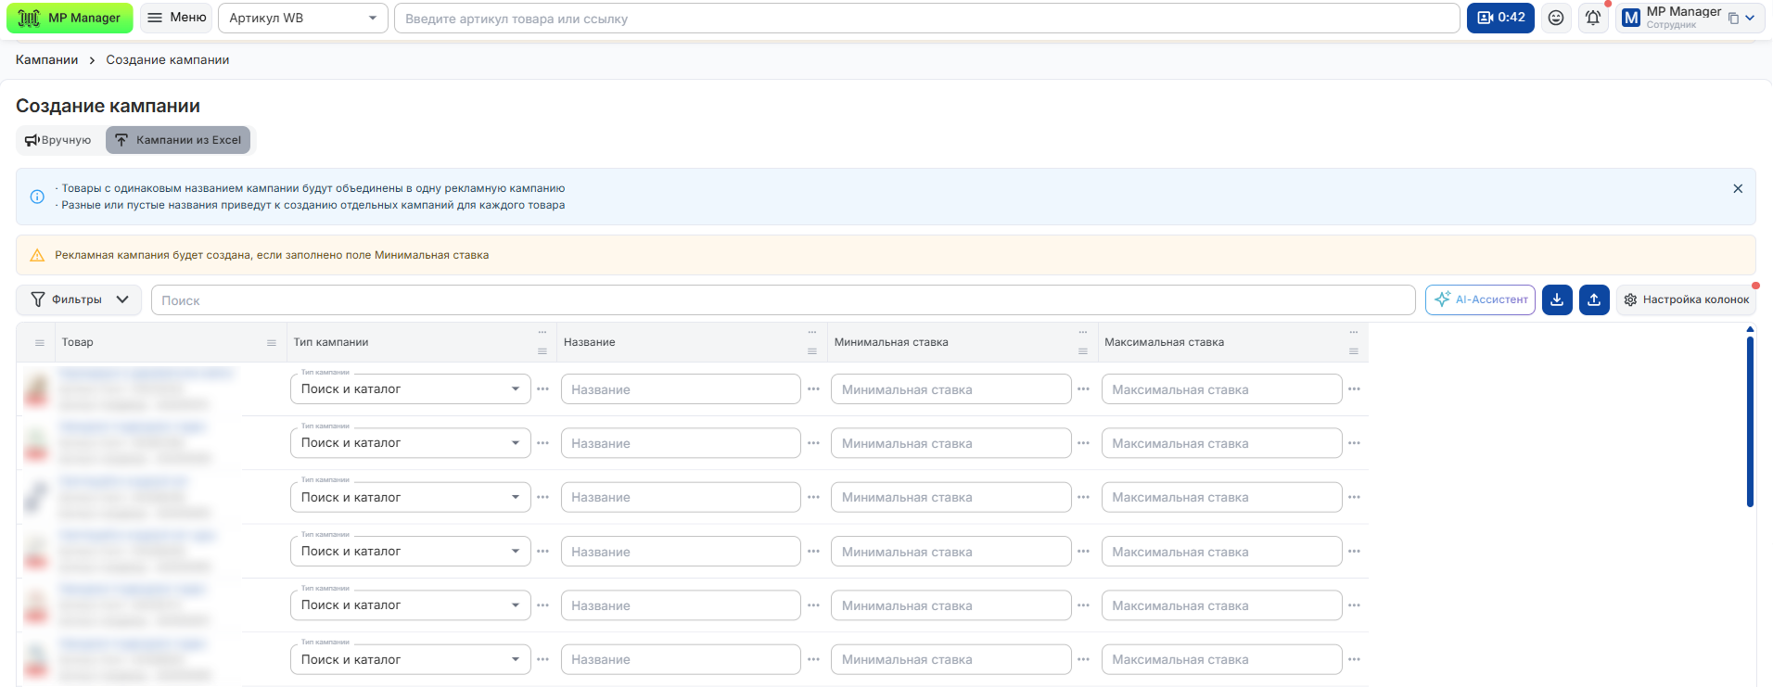Screen dimensions: 1773x687
Task: Go to Кампании breadcrumb link
Action: pyautogui.click(x=46, y=59)
